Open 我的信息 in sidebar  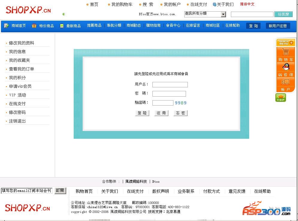(x=17, y=52)
